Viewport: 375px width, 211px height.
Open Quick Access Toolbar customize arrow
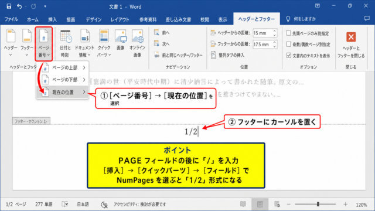click(x=45, y=6)
